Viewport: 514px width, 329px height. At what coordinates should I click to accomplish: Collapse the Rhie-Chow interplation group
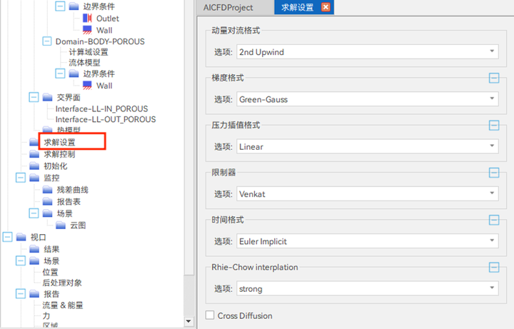click(x=494, y=267)
